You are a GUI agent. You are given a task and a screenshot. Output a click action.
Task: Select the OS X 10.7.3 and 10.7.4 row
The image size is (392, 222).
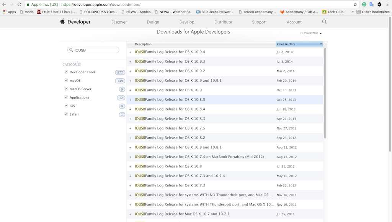coord(225,176)
